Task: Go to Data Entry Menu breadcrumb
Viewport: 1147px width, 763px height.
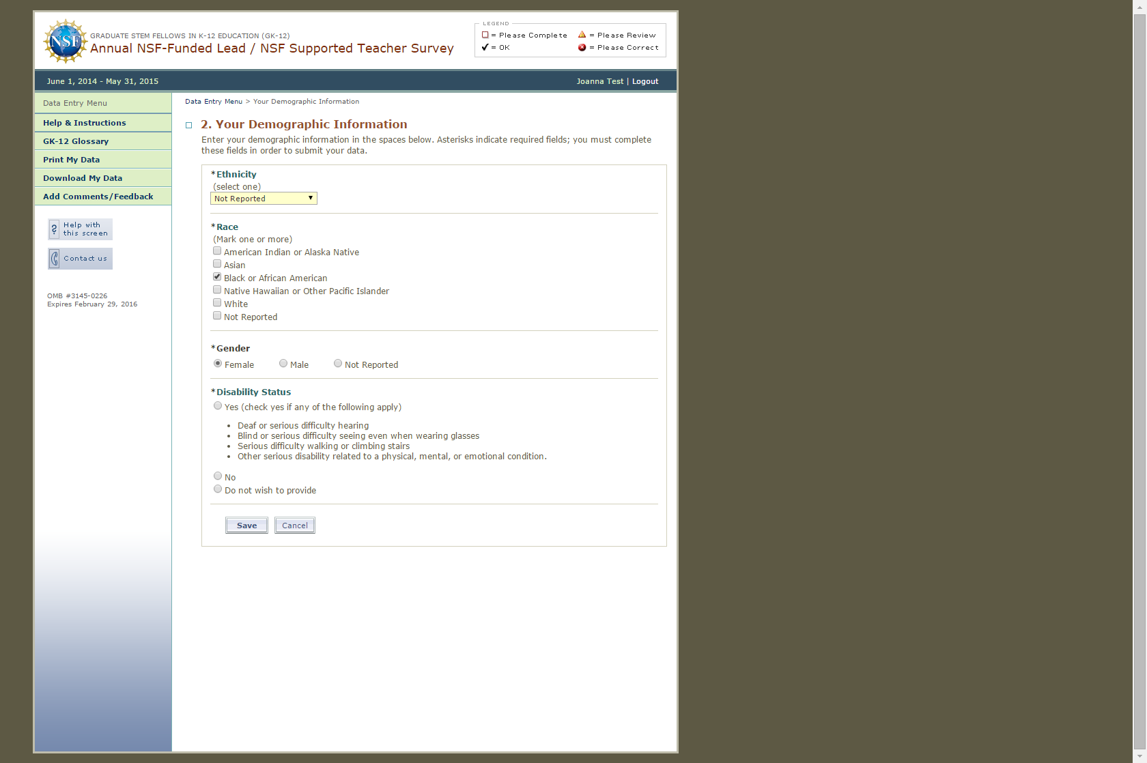Action: coord(214,102)
